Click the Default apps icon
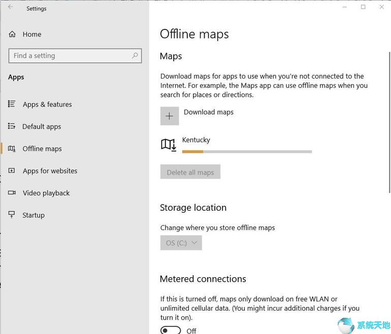391x334 pixels. [x=12, y=126]
